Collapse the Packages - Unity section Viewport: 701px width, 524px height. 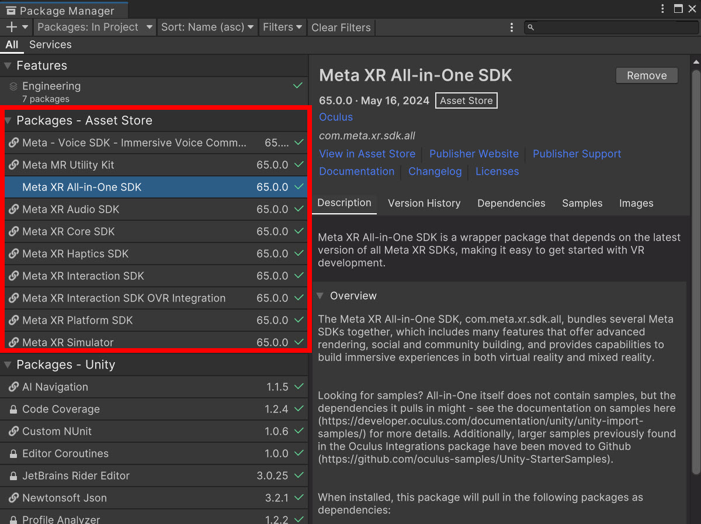(8, 365)
